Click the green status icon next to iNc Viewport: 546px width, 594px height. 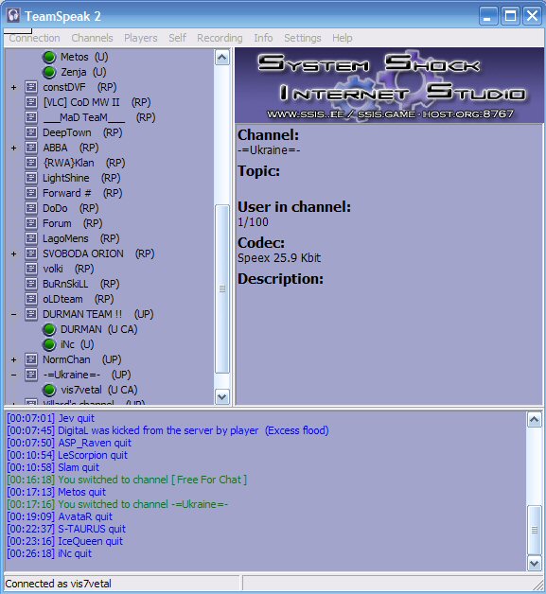click(x=49, y=344)
